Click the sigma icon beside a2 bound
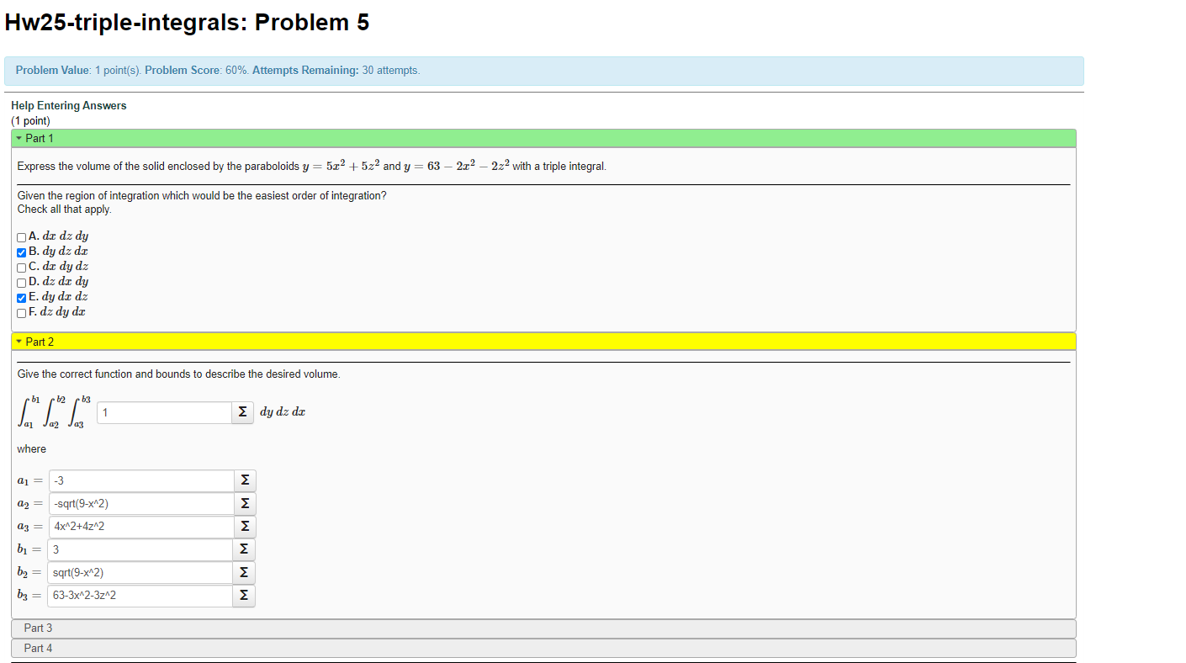Viewport: 1186px width, 663px height. tap(245, 503)
